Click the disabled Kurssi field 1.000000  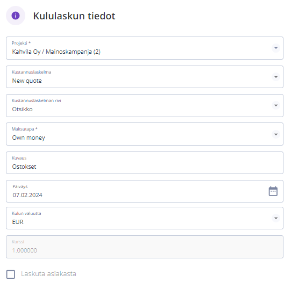point(145,247)
